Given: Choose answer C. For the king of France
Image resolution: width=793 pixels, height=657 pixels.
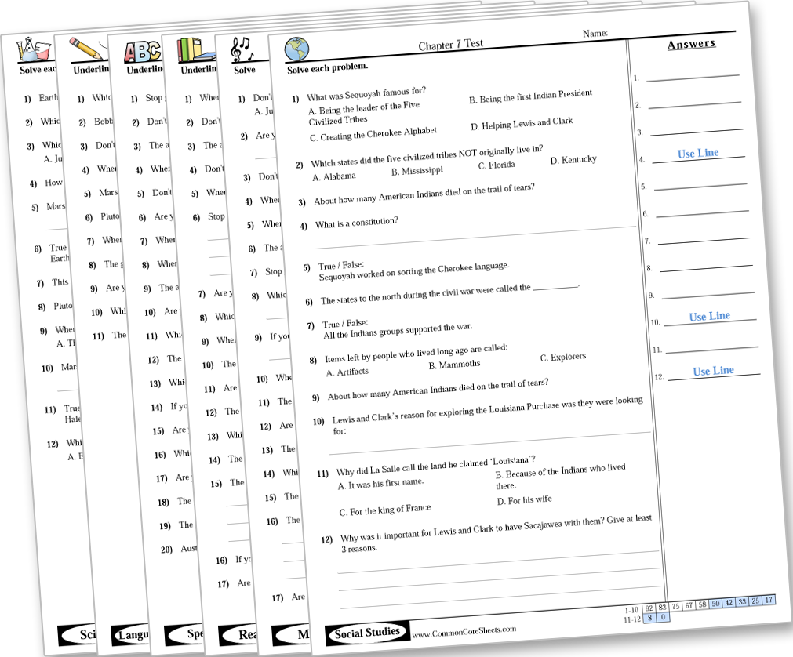Looking at the screenshot, I should tap(384, 510).
